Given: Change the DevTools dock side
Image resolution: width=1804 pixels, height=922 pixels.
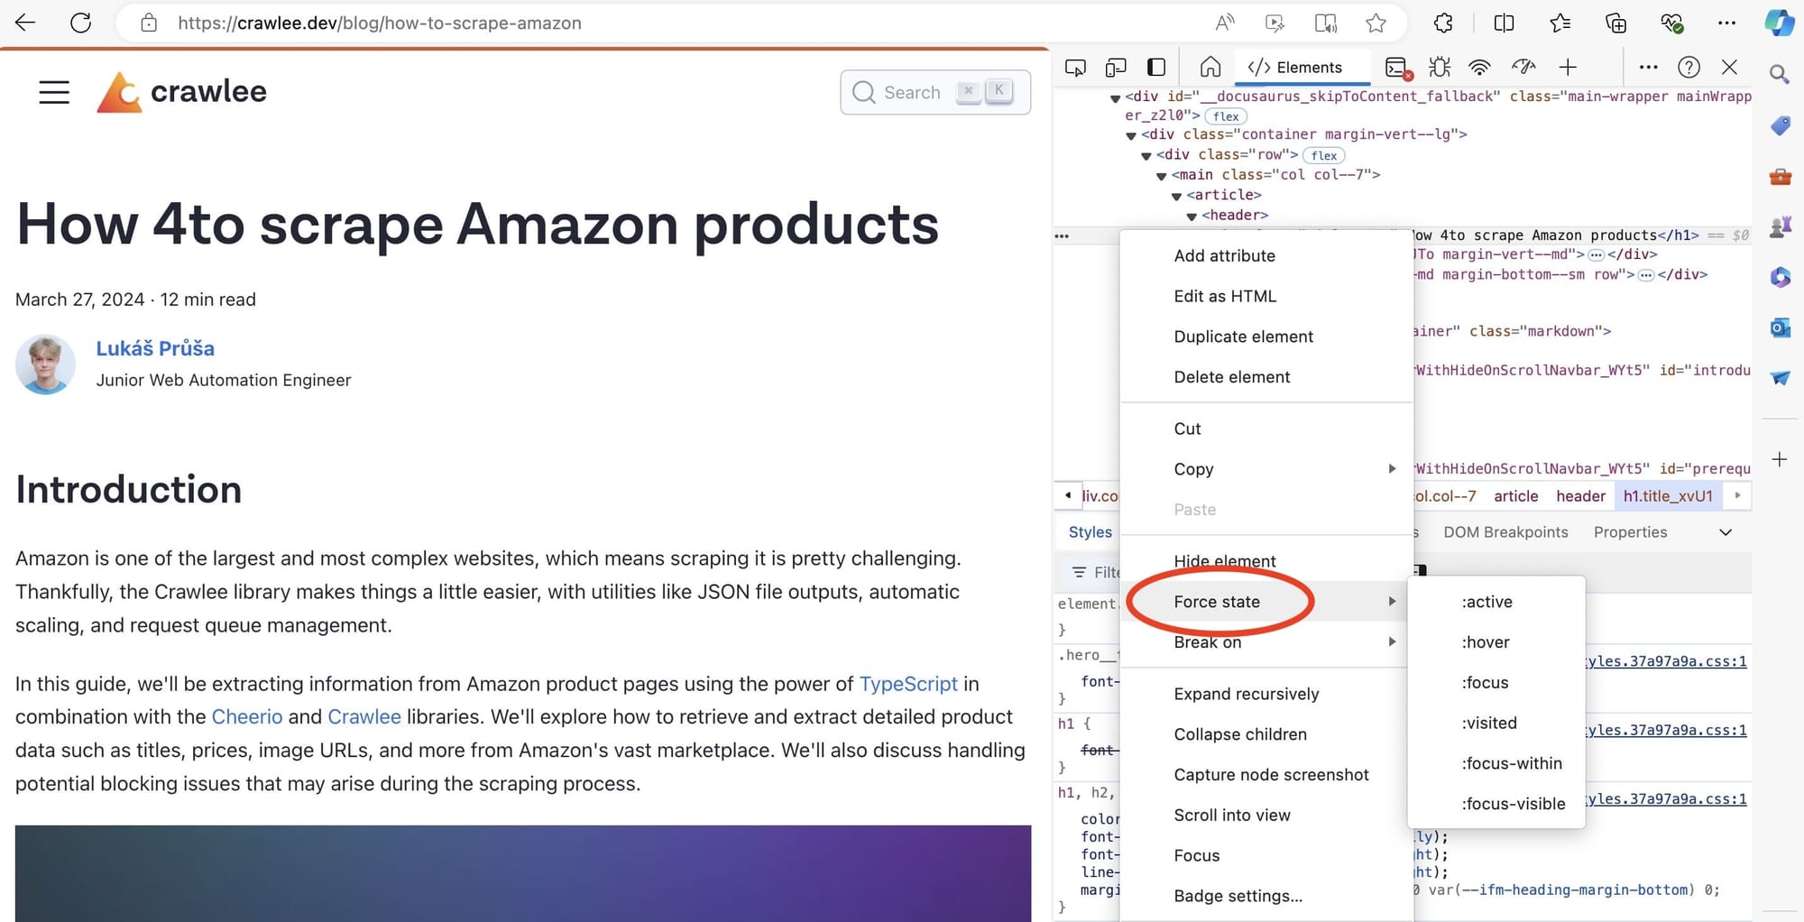Looking at the screenshot, I should 1155,67.
